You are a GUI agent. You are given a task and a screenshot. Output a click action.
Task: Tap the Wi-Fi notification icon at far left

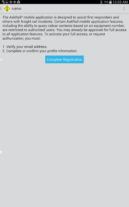tap(3, 2)
